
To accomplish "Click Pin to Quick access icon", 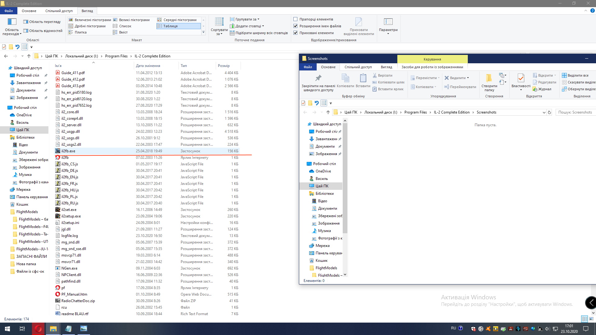I will coord(318,78).
